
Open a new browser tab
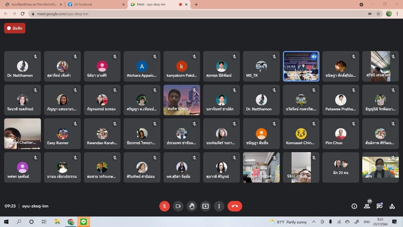pyautogui.click(x=196, y=4)
